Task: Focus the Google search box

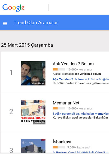Action: point(78,7)
